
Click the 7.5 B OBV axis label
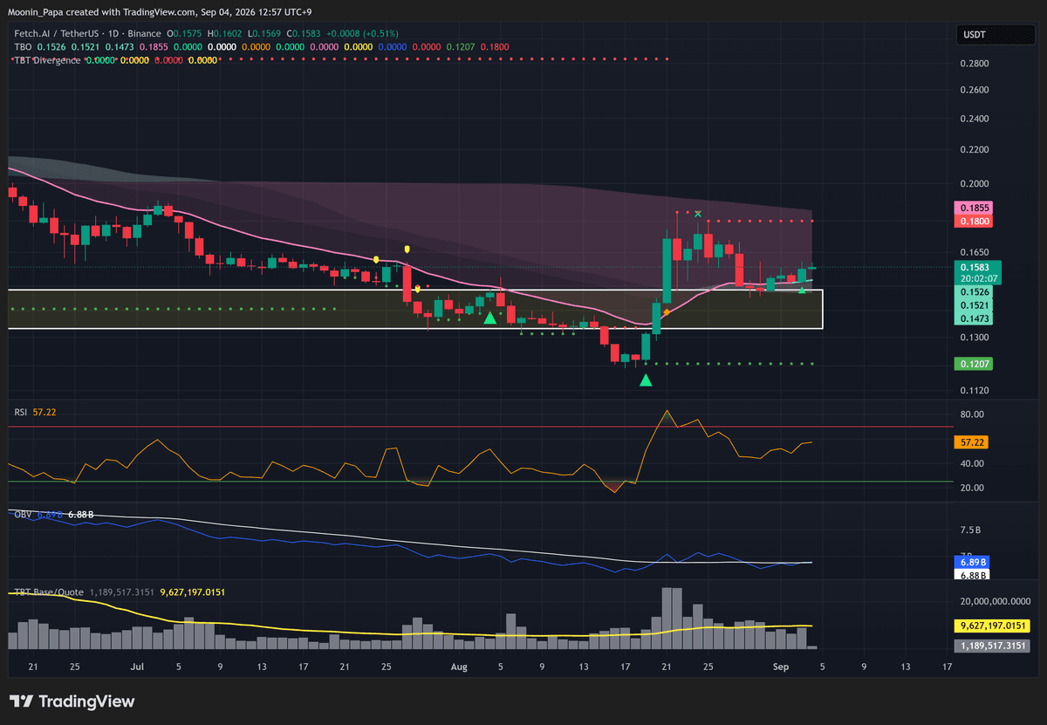(x=972, y=530)
